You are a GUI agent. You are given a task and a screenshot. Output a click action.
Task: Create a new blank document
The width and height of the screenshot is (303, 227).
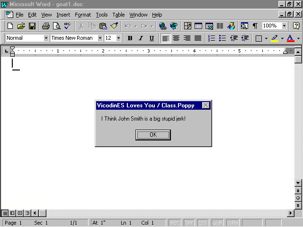pyautogui.click(x=10, y=26)
